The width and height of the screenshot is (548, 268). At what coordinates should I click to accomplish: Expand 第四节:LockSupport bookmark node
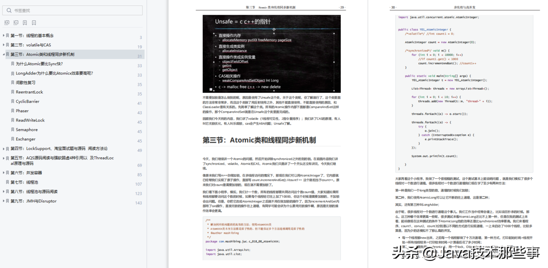click(4, 149)
